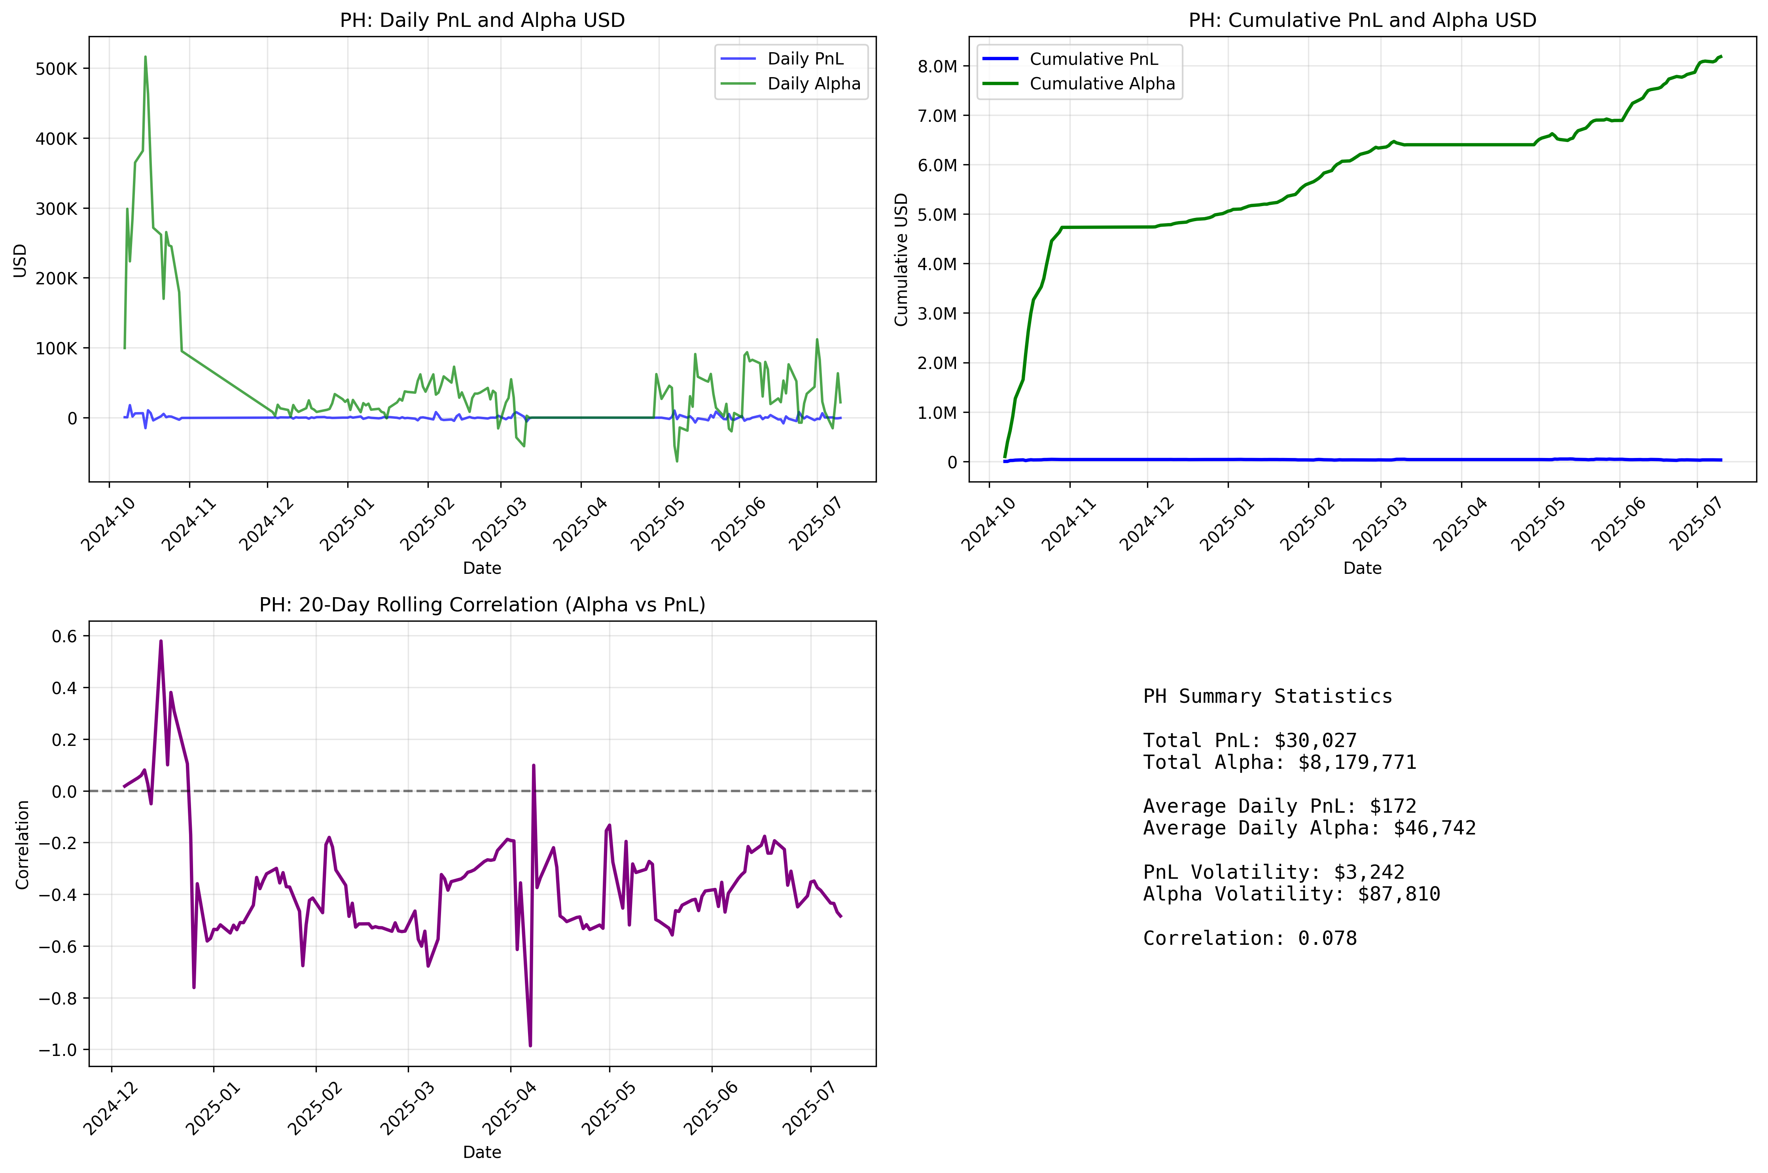Click the end of the Cumulative Alpha line
Image resolution: width=1768 pixels, height=1173 pixels.
pos(1721,56)
